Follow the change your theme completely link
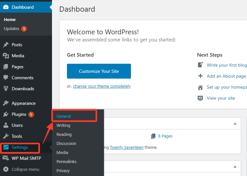Screen dimensions: 247x176 [x=102, y=86]
